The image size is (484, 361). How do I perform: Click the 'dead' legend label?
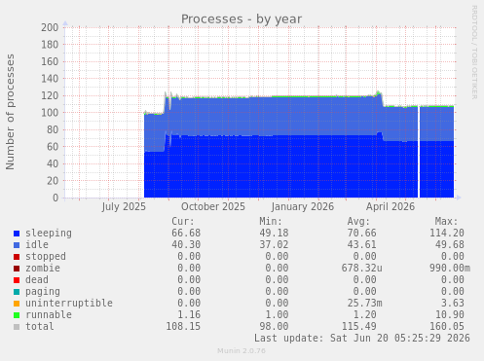tap(37, 279)
